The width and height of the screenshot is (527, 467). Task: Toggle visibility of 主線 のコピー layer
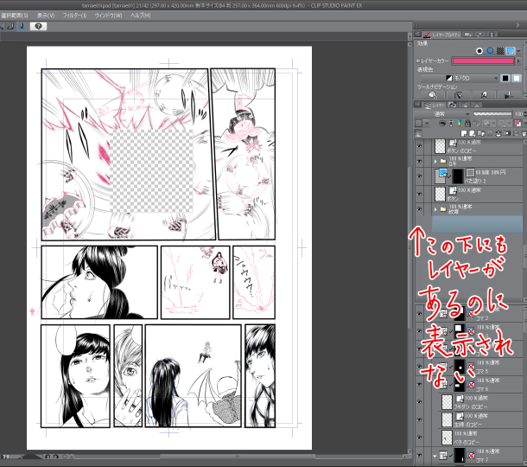[x=419, y=420]
